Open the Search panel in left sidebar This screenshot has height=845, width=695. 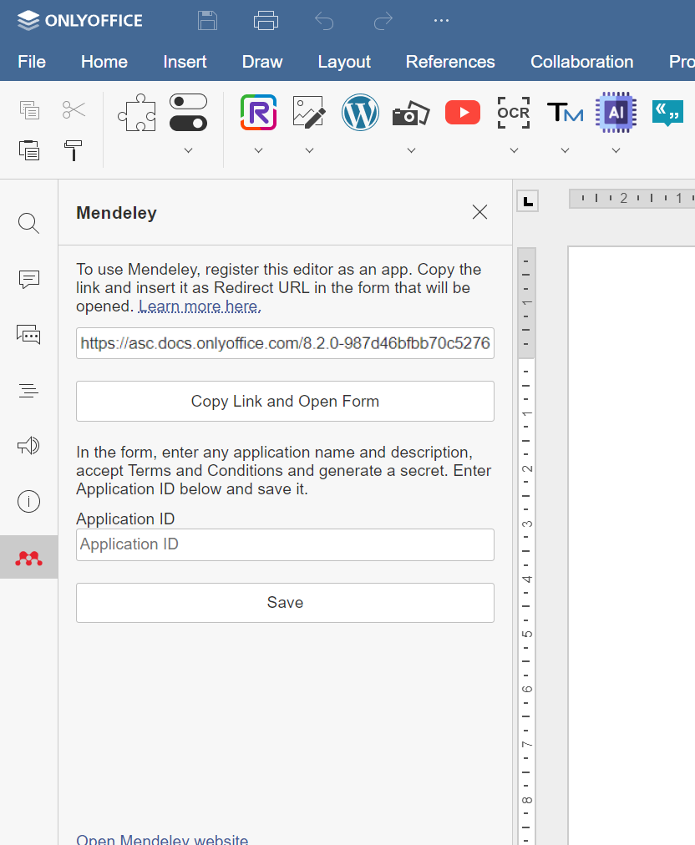tap(29, 223)
